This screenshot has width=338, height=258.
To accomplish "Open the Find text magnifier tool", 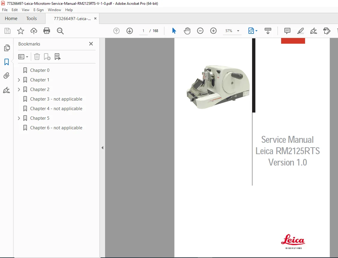I will (60, 31).
